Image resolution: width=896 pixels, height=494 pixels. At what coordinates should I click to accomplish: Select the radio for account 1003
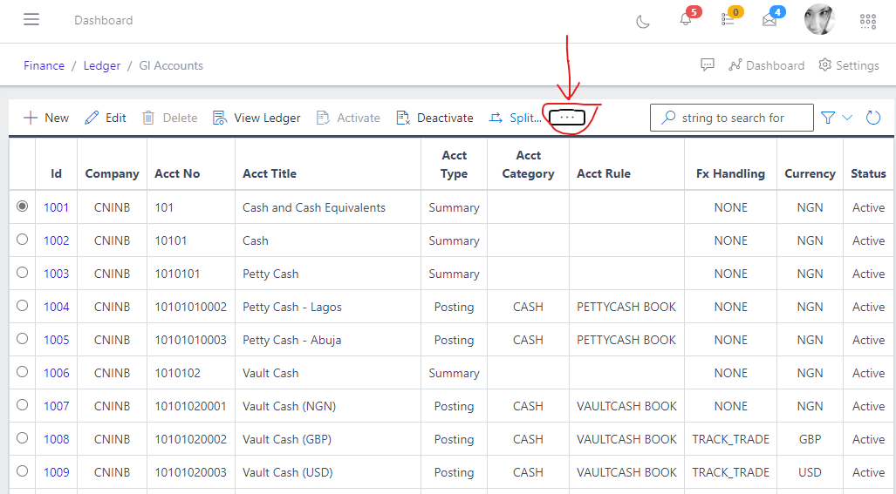(23, 272)
